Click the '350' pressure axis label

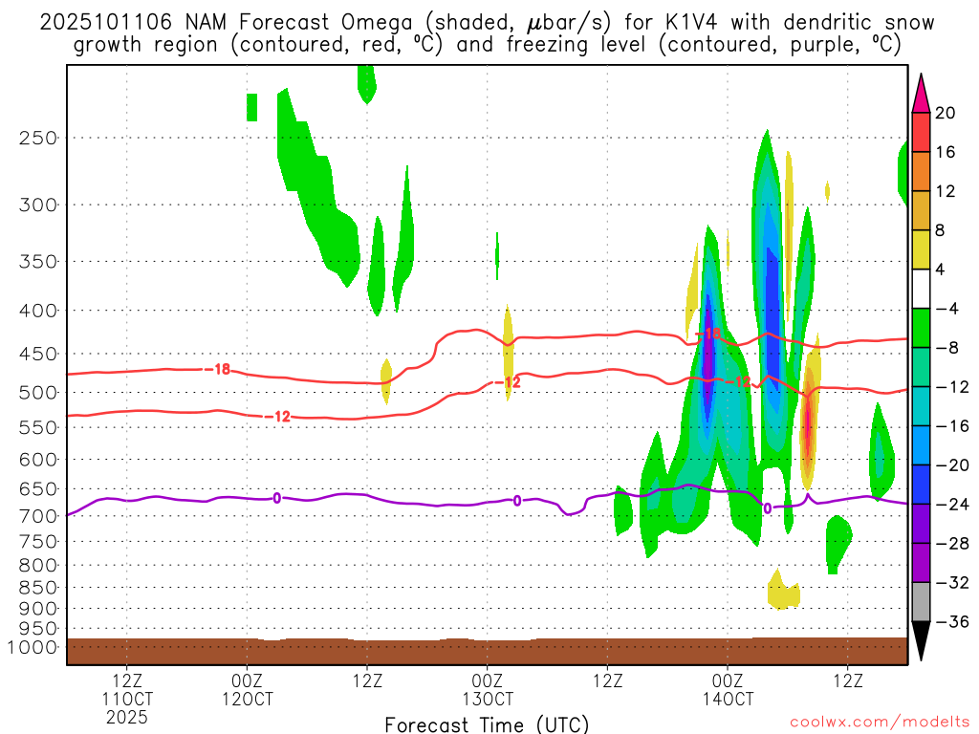(x=38, y=262)
